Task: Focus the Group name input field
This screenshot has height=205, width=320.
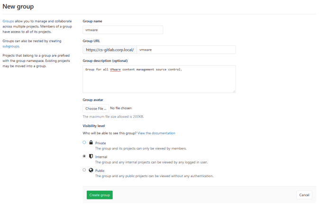Action: click(123, 30)
